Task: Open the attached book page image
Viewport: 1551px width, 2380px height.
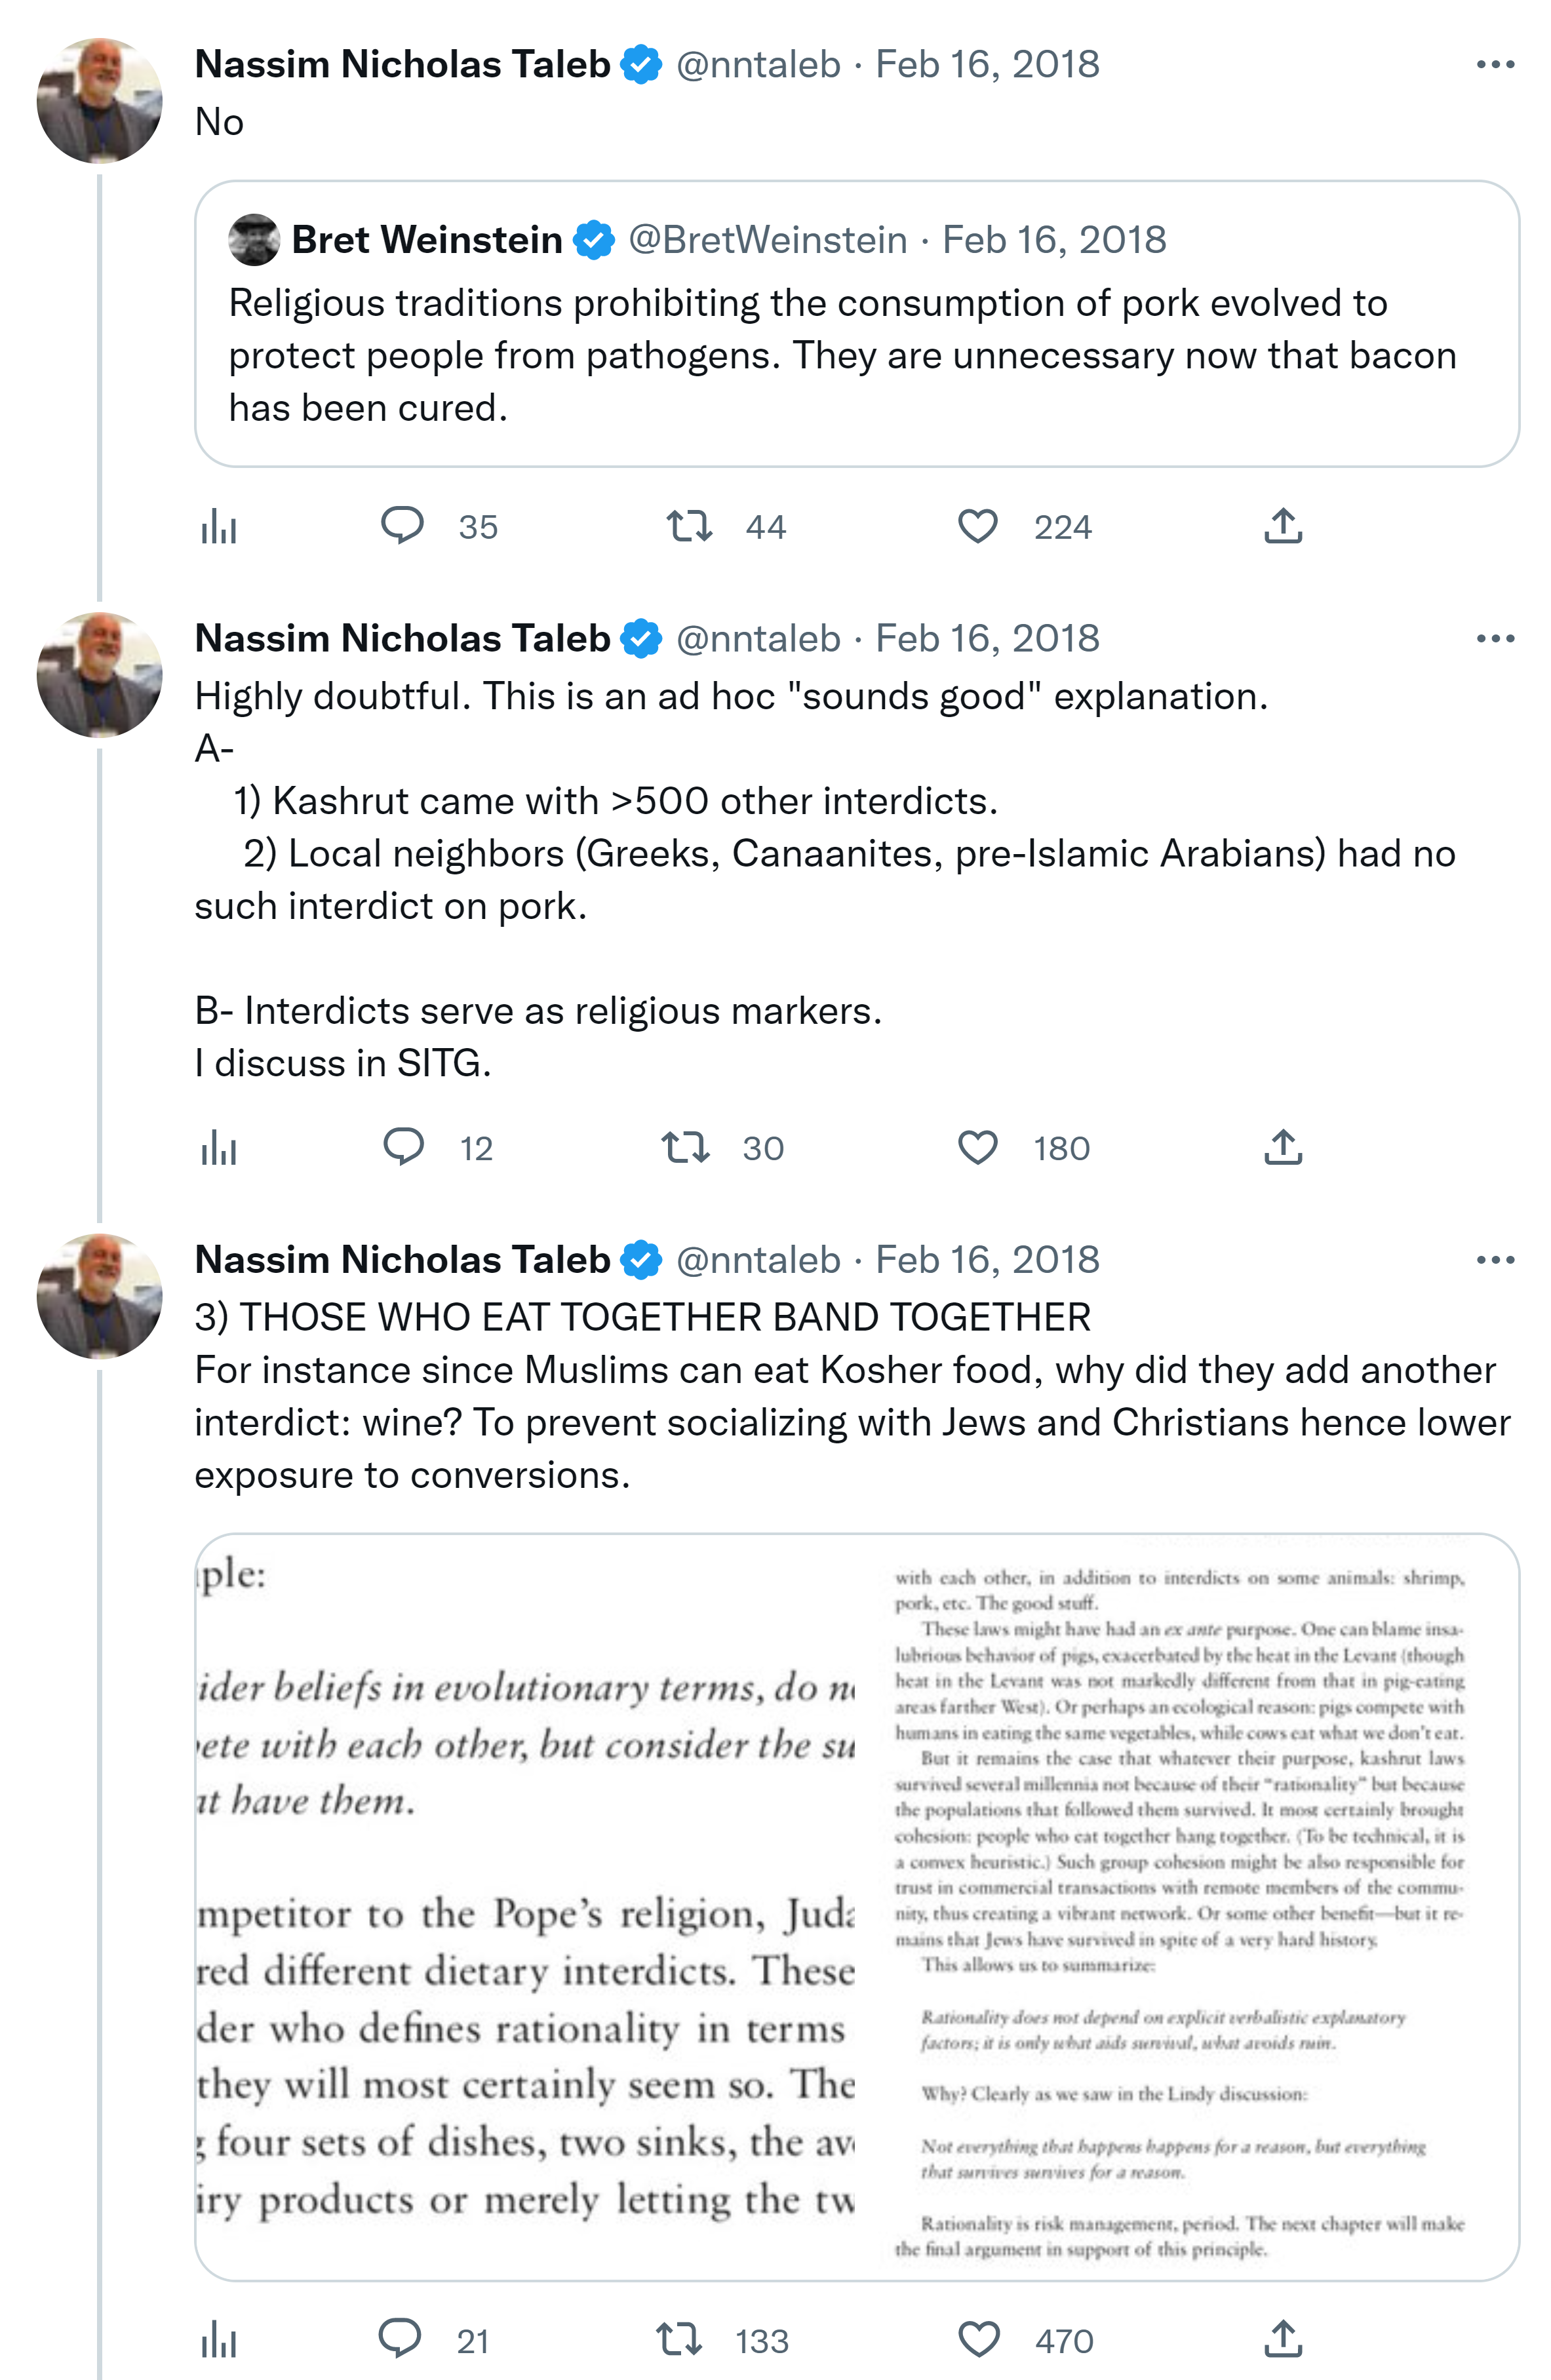Action: [x=856, y=1906]
